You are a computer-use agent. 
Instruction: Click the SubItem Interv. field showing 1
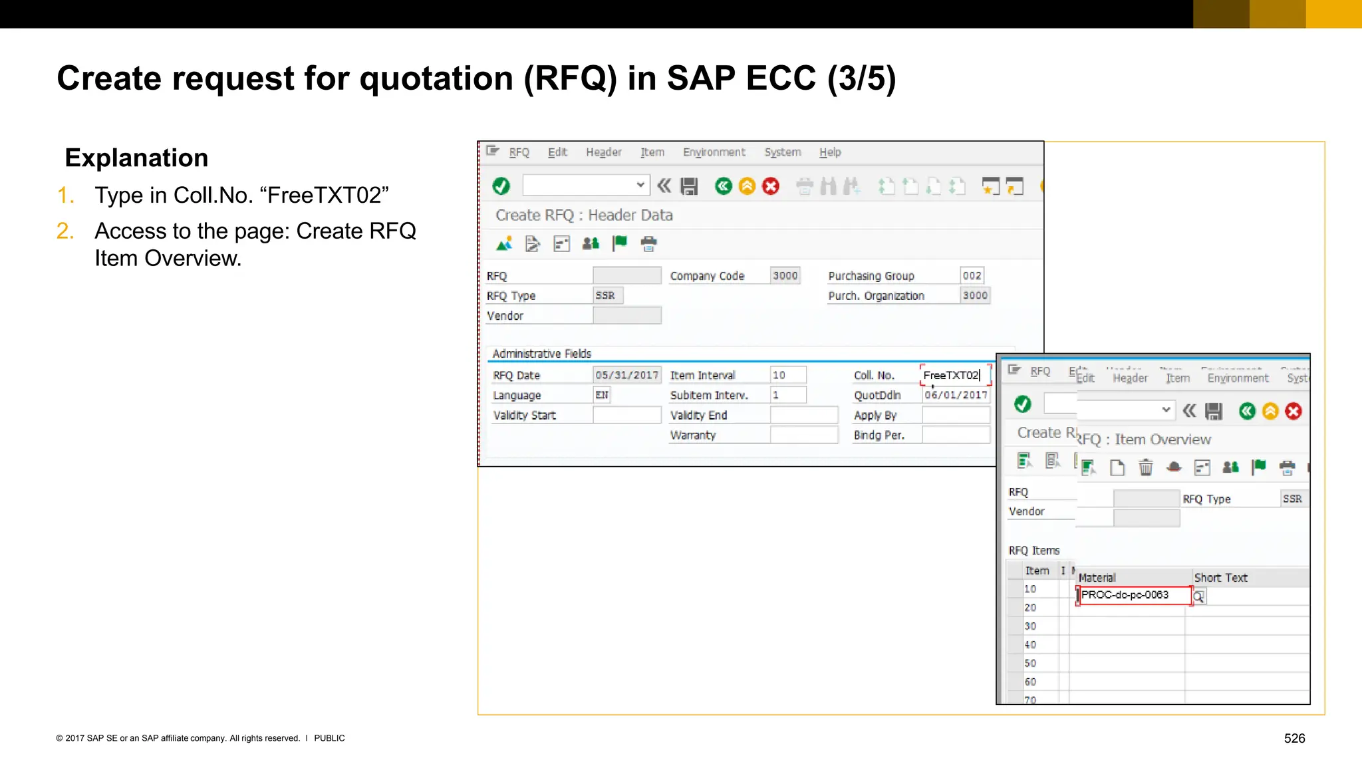(788, 395)
